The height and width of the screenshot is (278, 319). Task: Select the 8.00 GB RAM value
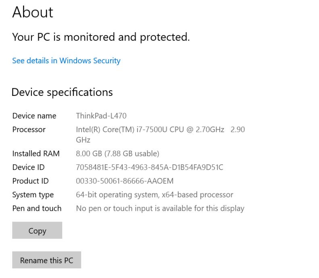pos(118,154)
